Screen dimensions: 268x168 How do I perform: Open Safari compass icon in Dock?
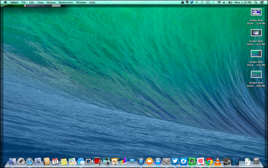point(30,161)
